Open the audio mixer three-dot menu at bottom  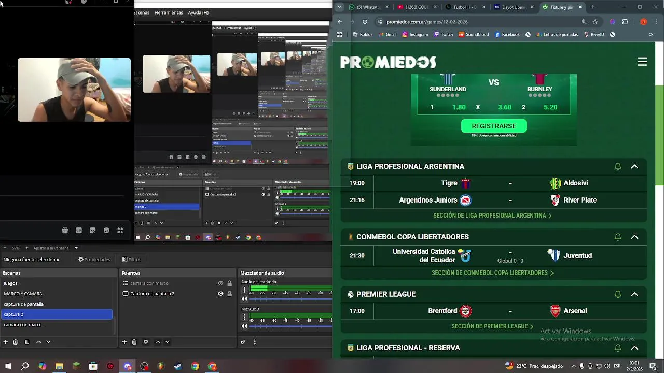(x=255, y=342)
